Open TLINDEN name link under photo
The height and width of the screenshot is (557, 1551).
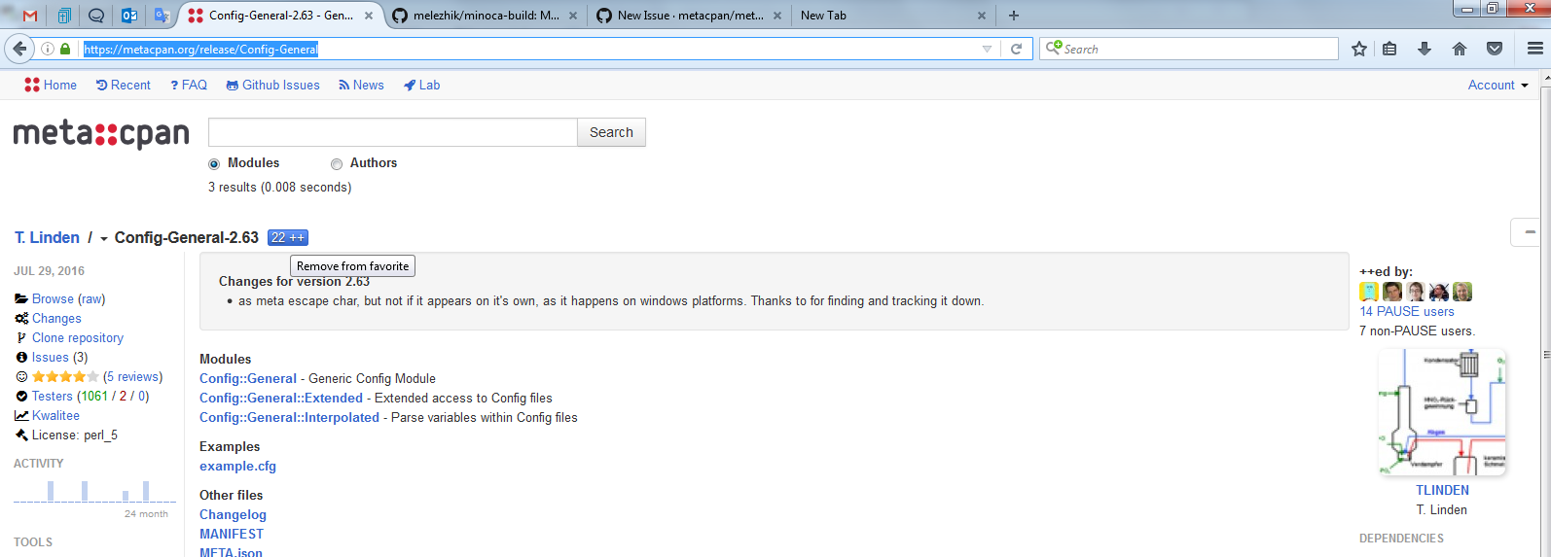1442,491
